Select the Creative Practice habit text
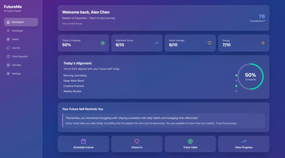The image size is (285, 158). coord(74,86)
